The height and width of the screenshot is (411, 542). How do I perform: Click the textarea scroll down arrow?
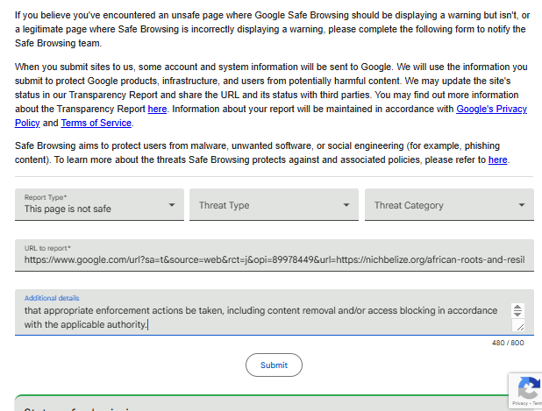(x=517, y=314)
